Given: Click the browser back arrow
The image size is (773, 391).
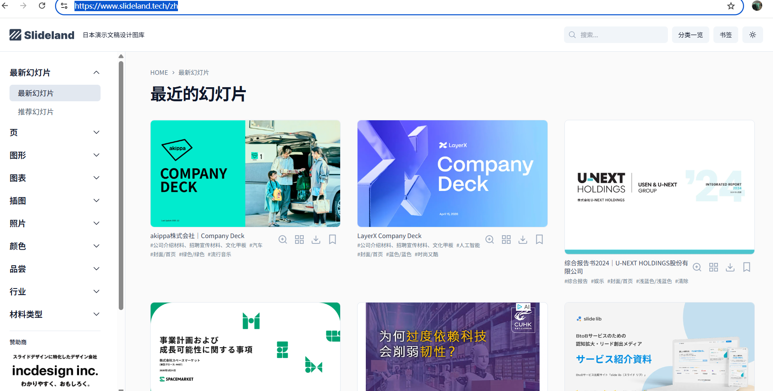Looking at the screenshot, I should pos(5,6).
